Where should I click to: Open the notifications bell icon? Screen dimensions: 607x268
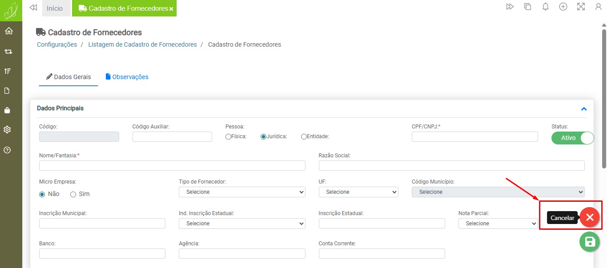tap(545, 7)
